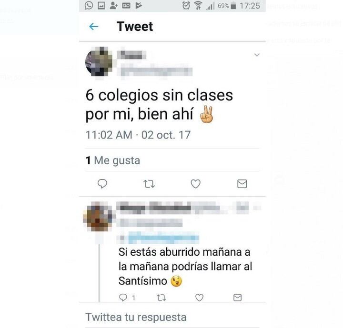
Task: Like the "Santísimo" reply tweet
Action: (x=199, y=298)
